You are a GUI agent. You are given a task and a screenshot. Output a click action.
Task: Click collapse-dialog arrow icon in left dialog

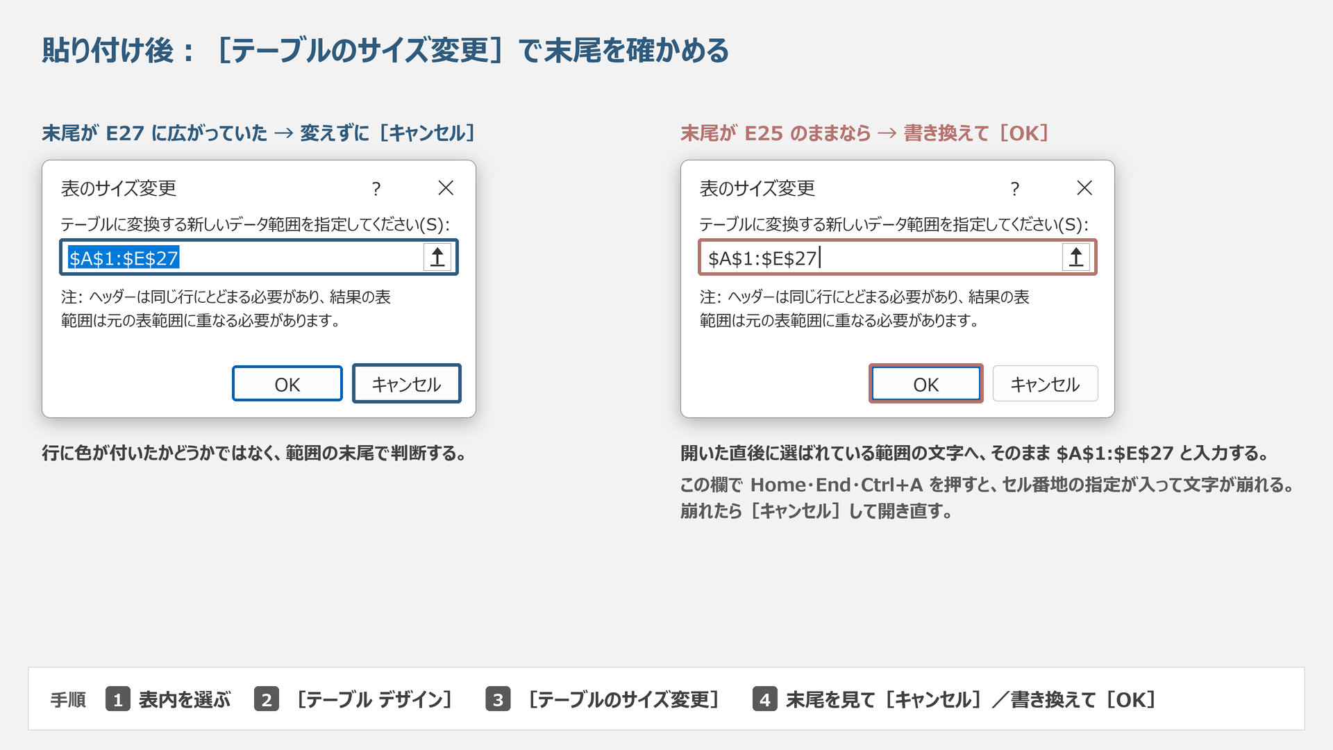click(x=437, y=258)
